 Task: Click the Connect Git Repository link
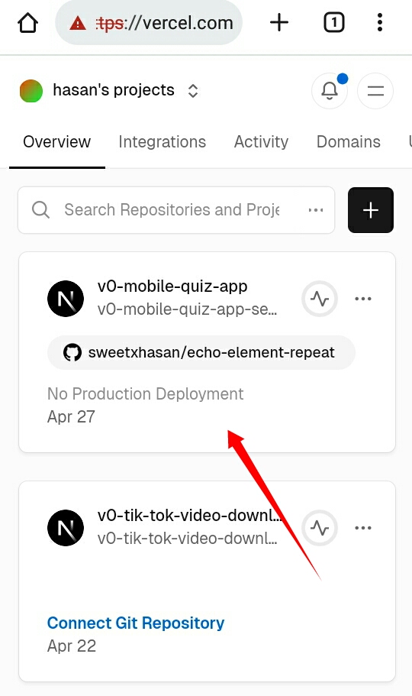tap(136, 623)
